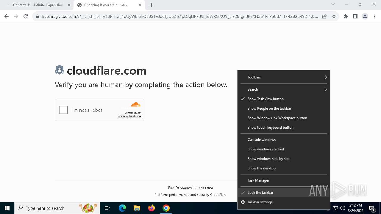
Task: Click the Taskbar settings gear icon
Action: point(243,202)
